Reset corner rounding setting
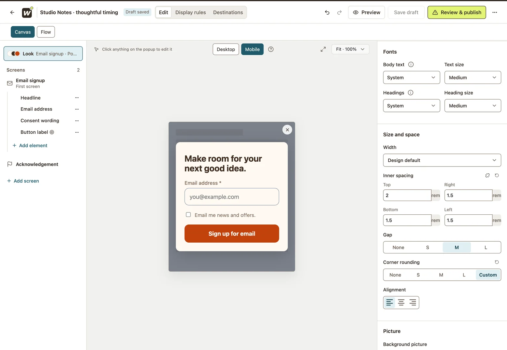The image size is (507, 350). 497,262
